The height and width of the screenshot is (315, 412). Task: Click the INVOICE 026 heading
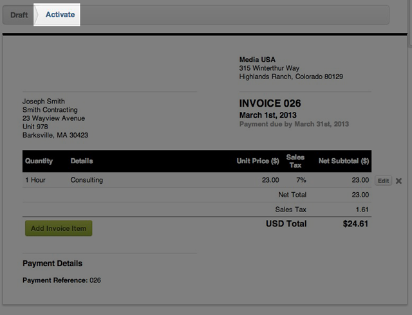tap(270, 104)
